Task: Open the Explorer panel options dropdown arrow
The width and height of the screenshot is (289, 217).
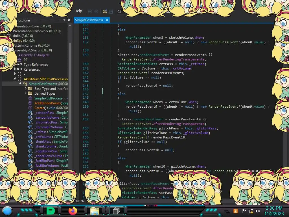Action: click(x=64, y=20)
